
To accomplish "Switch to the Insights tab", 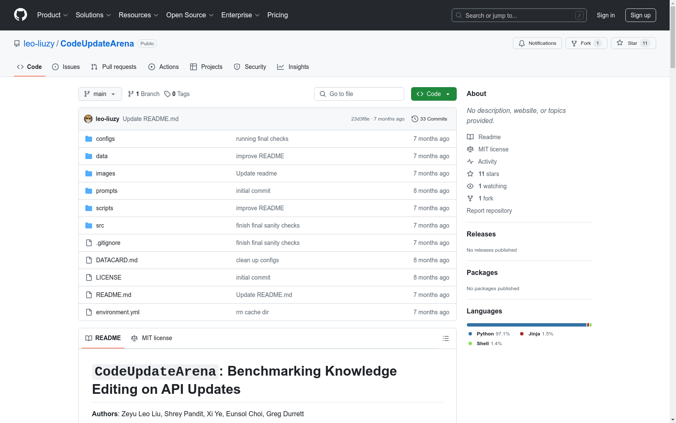I will coord(293,67).
